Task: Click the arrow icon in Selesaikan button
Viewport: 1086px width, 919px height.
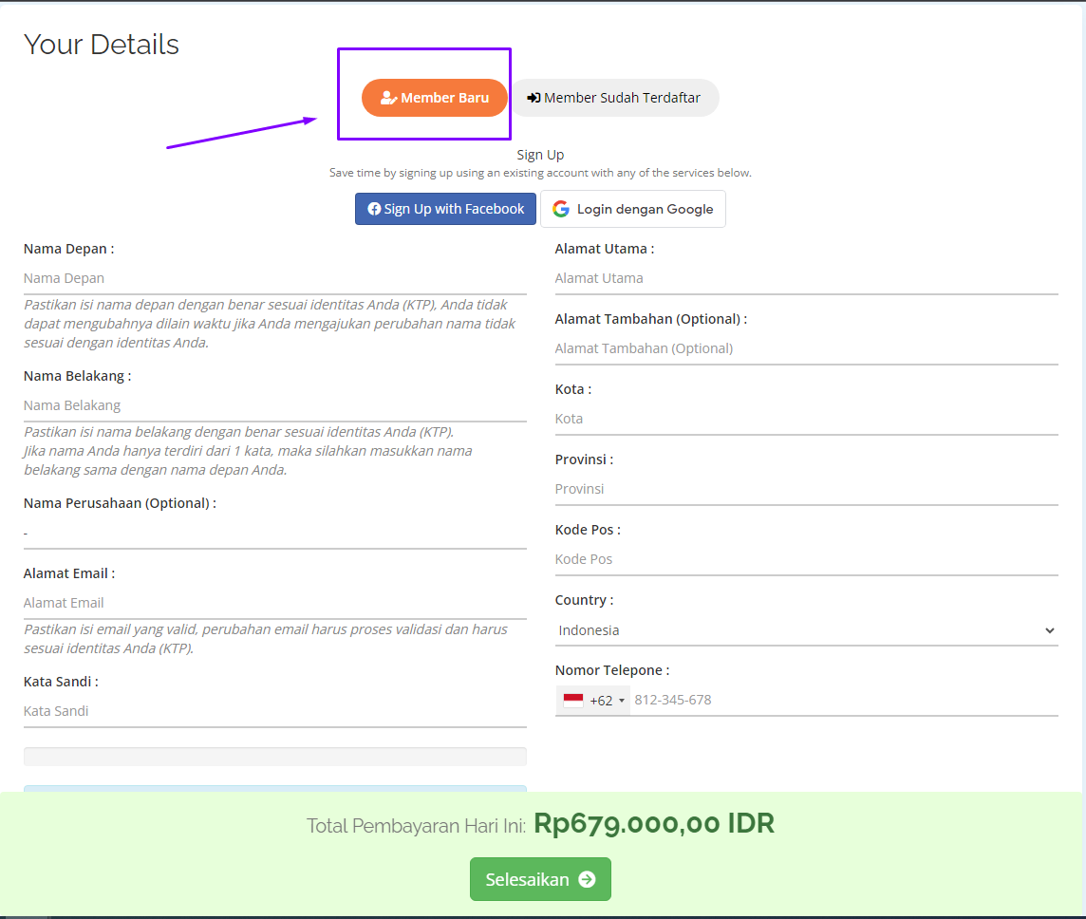Action: coord(587,879)
